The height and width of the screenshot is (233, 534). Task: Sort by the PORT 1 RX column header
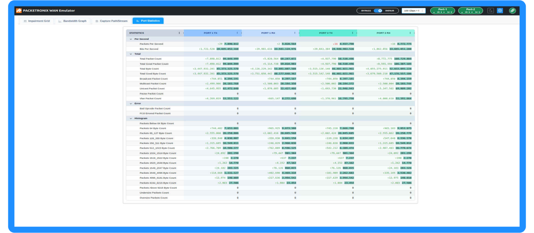pos(268,33)
